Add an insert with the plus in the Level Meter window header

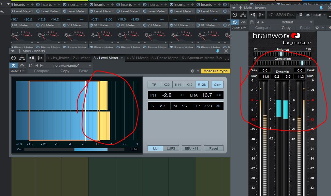pos(19,51)
